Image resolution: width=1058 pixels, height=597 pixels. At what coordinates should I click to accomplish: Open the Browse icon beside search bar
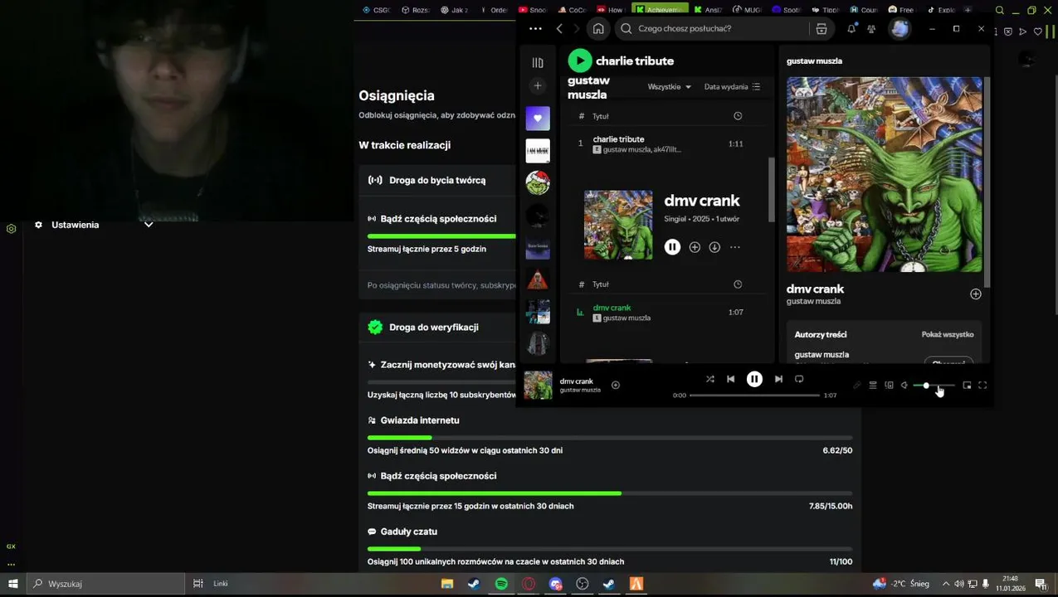coord(822,28)
